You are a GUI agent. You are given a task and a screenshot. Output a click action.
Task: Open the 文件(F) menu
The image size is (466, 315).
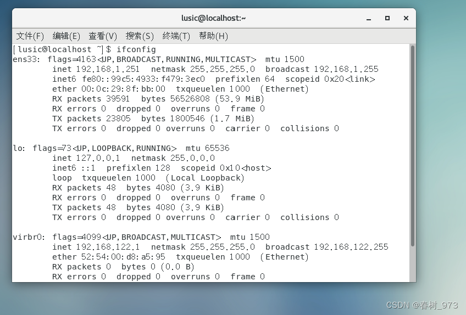tap(30, 36)
